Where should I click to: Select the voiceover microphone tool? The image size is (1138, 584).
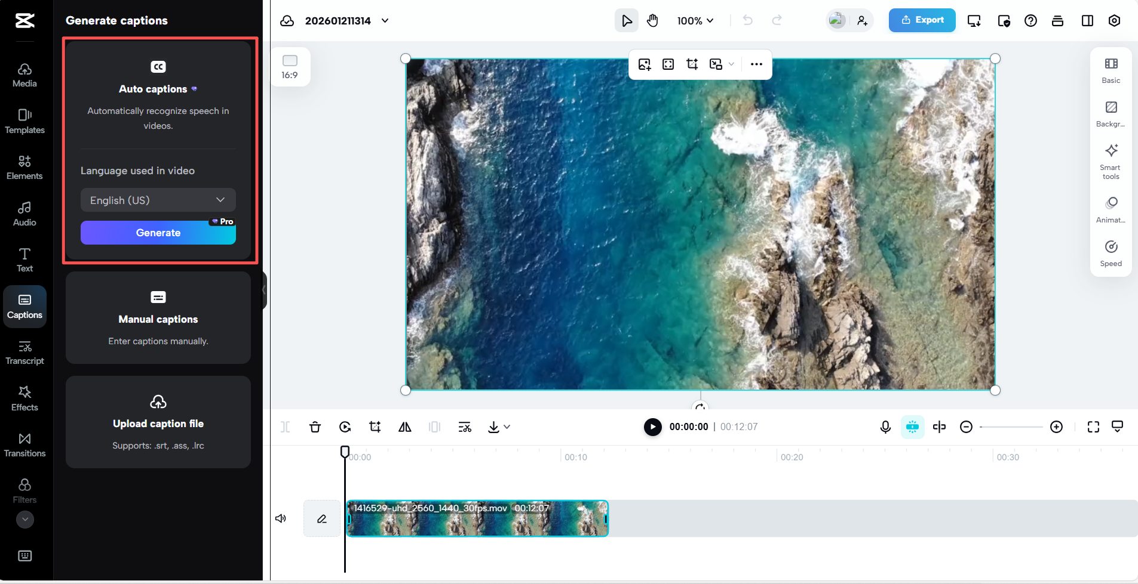(x=885, y=427)
